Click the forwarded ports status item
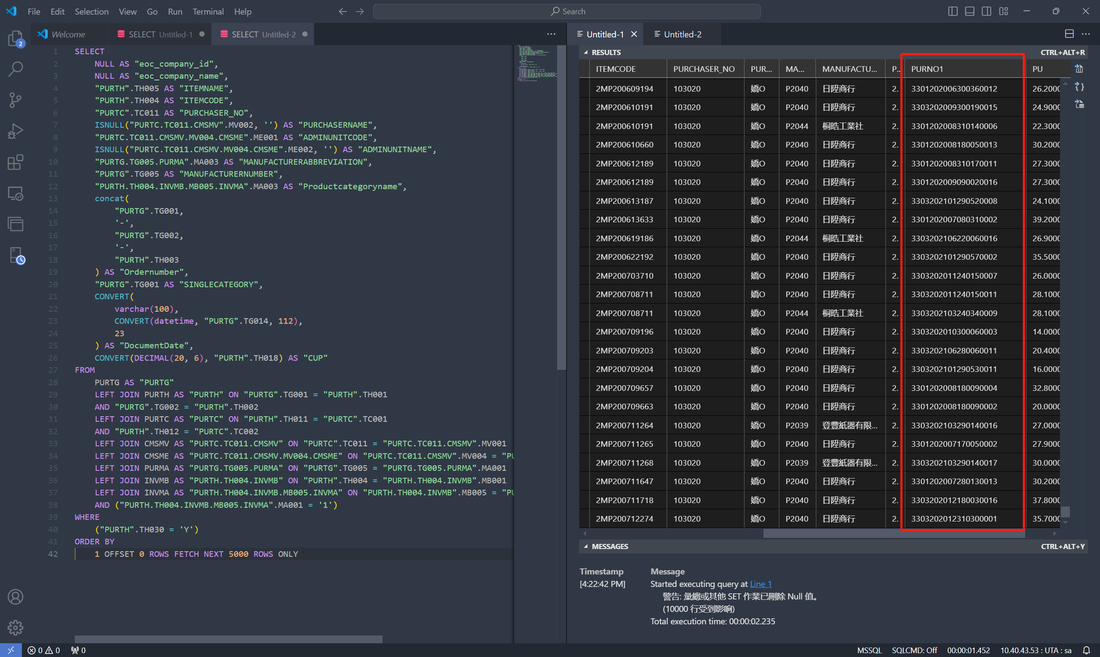Viewport: 1100px width, 657px height. [x=79, y=651]
